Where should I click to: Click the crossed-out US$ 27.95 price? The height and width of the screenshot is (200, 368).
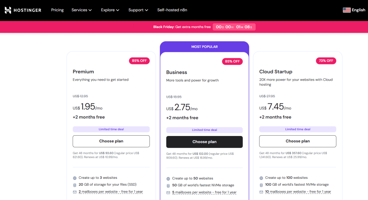coord(267,96)
